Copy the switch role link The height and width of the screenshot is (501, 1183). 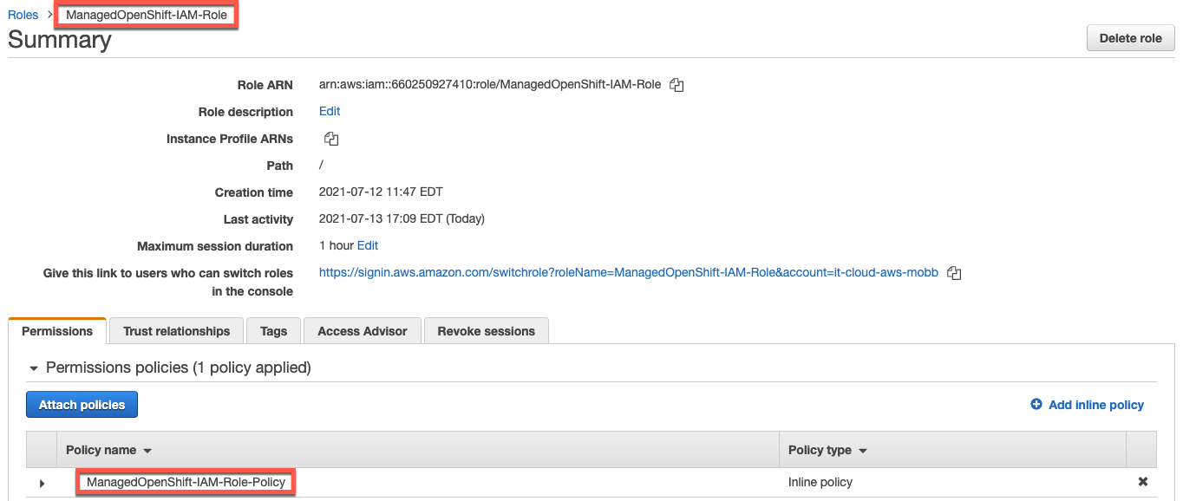click(954, 273)
